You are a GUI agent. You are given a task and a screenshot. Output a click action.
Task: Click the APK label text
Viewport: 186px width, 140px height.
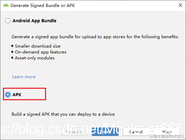point(17,95)
